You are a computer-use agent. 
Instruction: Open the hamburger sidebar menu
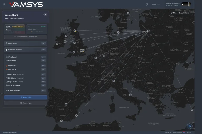coord(5,4)
